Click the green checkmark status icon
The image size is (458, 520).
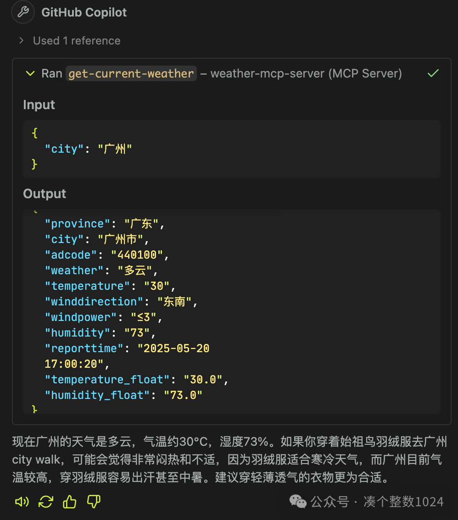(x=433, y=73)
